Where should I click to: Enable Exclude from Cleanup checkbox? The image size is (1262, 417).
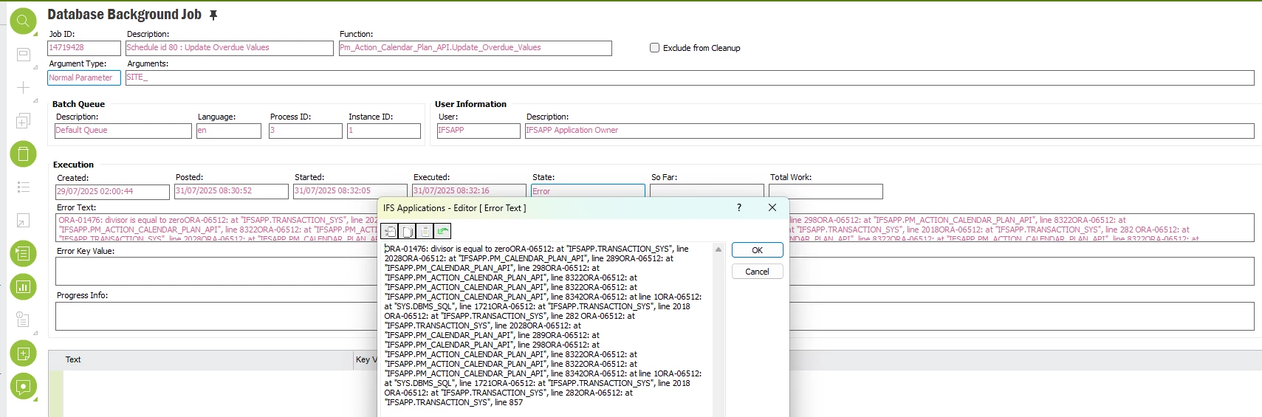pyautogui.click(x=654, y=48)
